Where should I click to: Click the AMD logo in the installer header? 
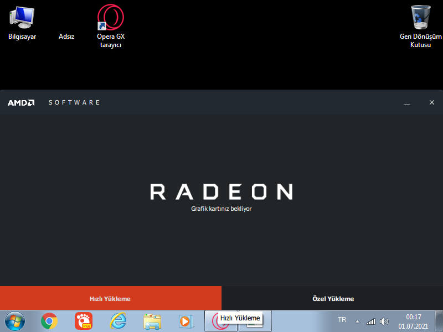click(x=21, y=102)
